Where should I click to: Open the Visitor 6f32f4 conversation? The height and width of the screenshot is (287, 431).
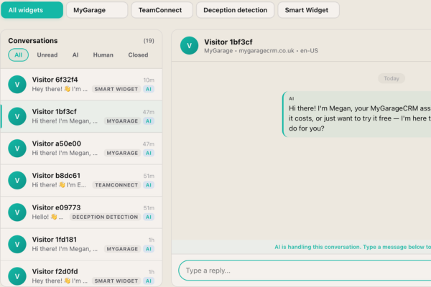click(81, 85)
